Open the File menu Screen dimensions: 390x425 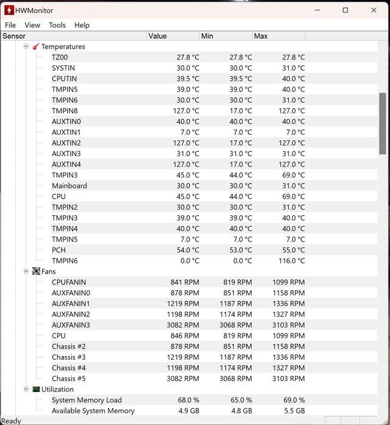10,25
